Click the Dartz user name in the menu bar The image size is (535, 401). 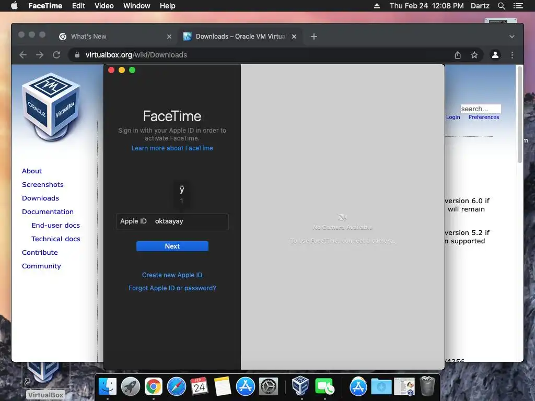click(x=480, y=6)
